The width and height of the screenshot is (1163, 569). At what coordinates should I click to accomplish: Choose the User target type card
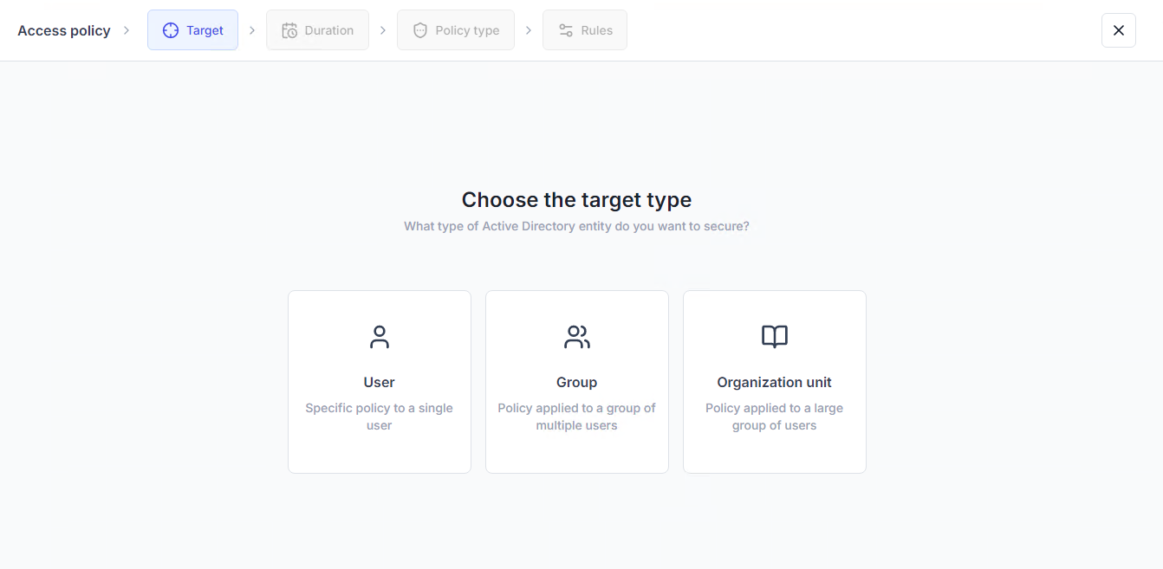pos(380,382)
